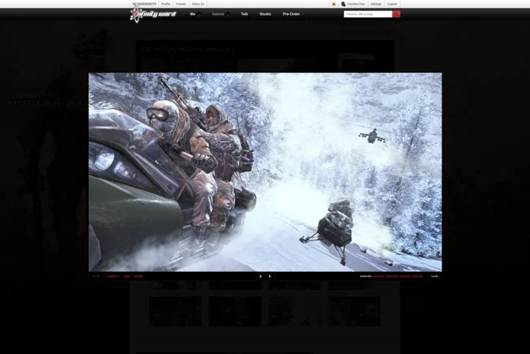Show the next image with the right arrow
The image size is (530, 354).
coord(270,276)
